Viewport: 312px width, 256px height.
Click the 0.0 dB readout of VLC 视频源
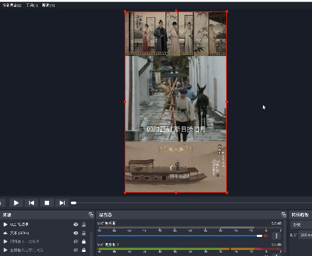pos(277,223)
